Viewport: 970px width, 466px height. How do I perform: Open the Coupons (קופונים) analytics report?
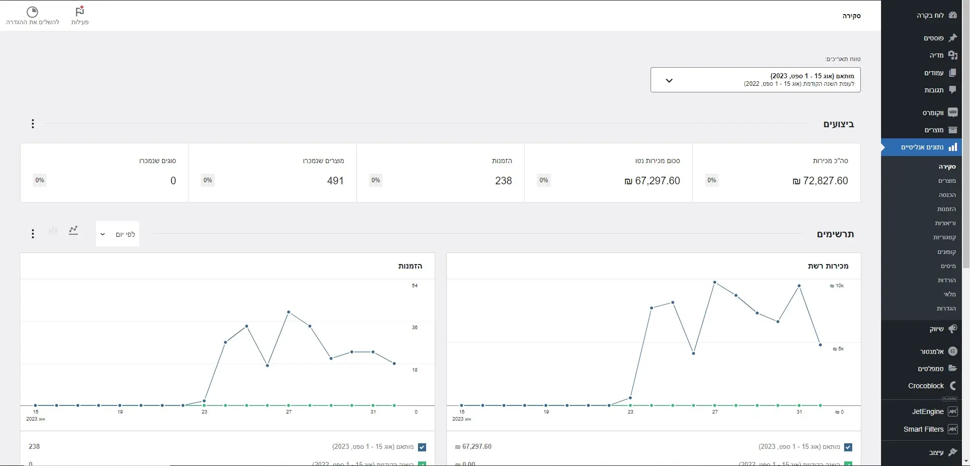(947, 252)
